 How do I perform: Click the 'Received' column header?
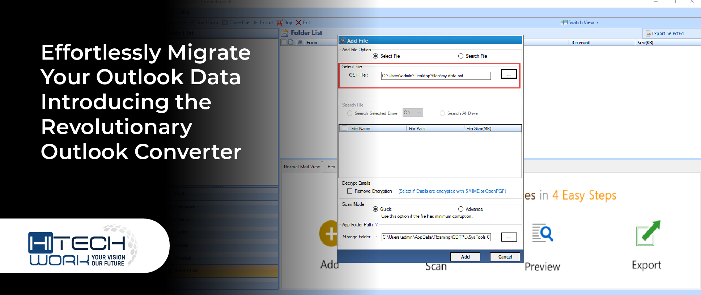point(580,43)
